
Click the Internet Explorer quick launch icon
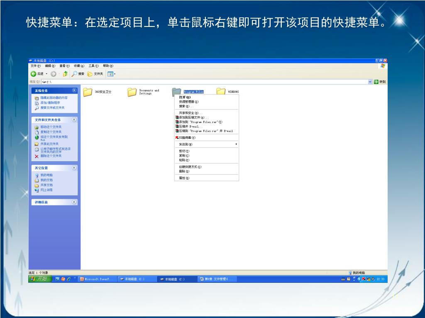tap(69, 279)
